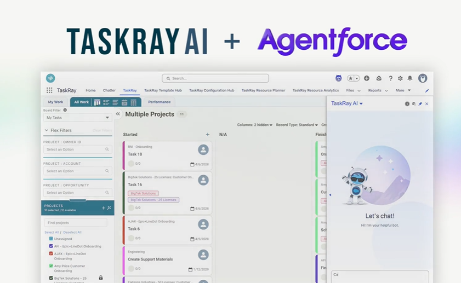Go to the Home tab

tap(90, 90)
